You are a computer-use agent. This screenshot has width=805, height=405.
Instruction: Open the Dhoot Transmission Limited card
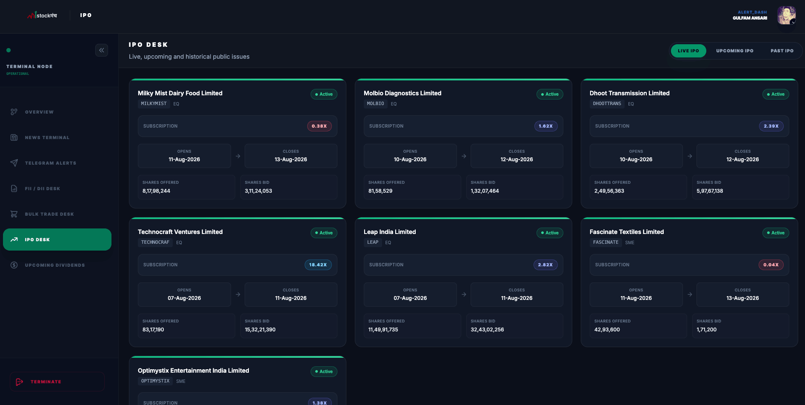coord(689,144)
